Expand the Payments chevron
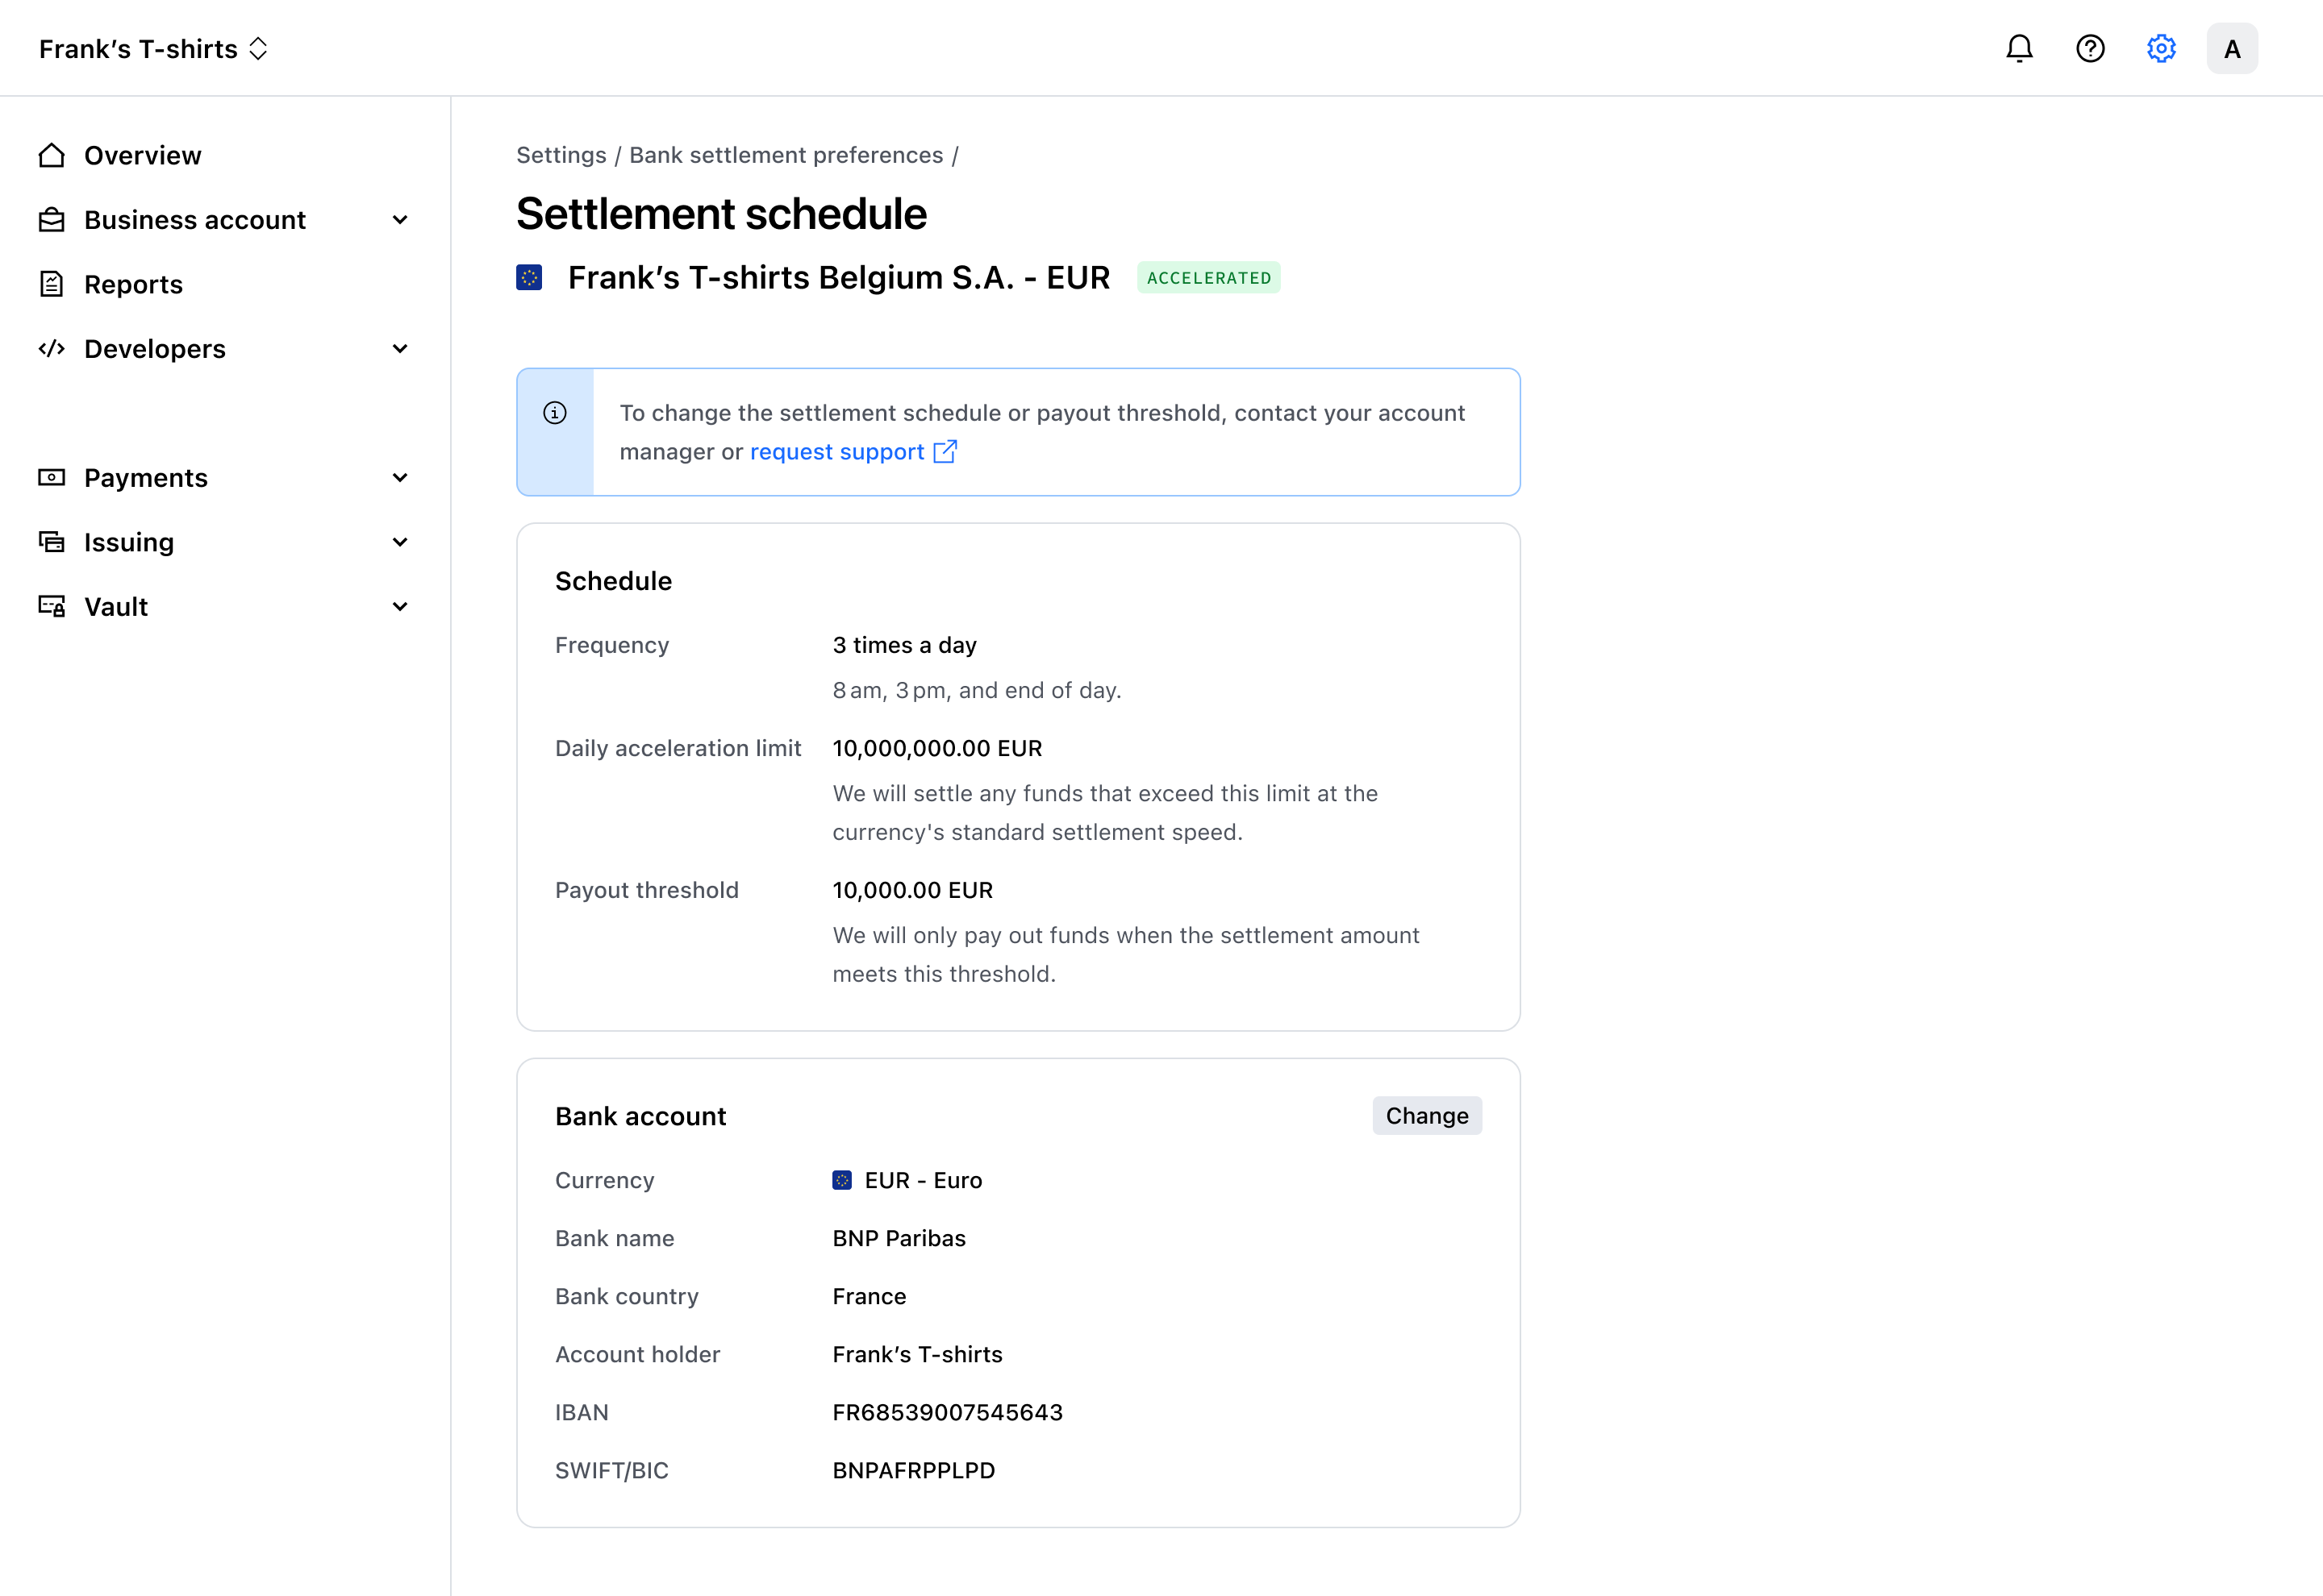The height and width of the screenshot is (1596, 2323). pyautogui.click(x=400, y=478)
